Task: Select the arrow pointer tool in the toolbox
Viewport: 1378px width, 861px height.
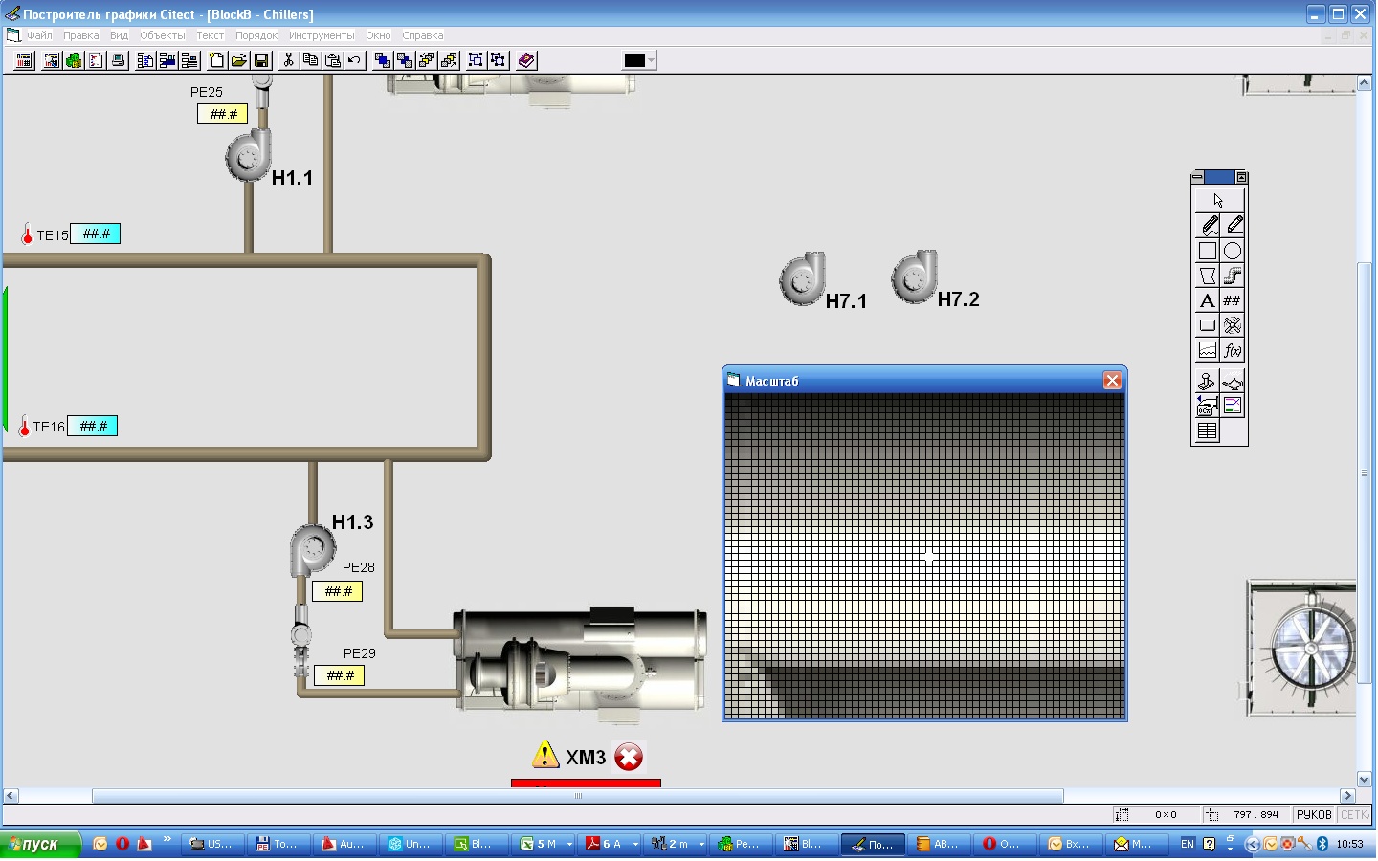Action: [x=1218, y=201]
